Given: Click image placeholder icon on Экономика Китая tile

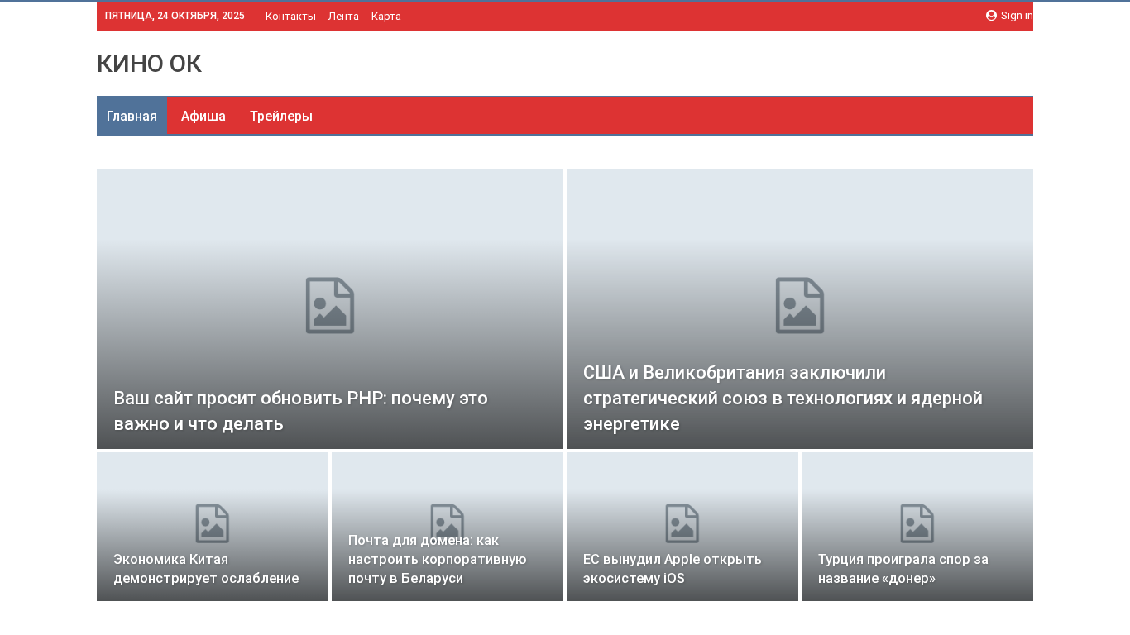Looking at the screenshot, I should coord(213,523).
